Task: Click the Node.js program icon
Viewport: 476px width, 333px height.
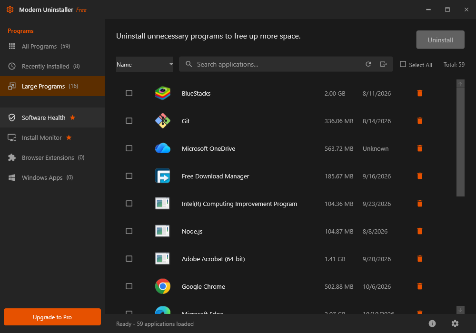Action: 162,231
